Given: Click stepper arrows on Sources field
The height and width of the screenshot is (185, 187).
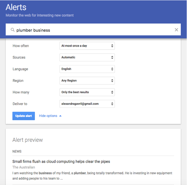Looking at the screenshot, I should [x=112, y=57].
